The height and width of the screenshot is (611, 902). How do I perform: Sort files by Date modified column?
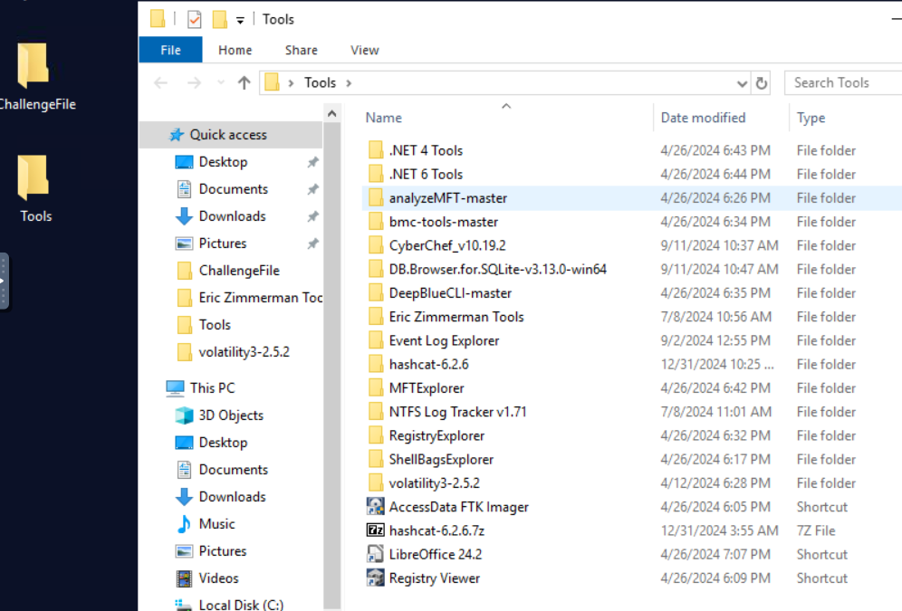703,118
